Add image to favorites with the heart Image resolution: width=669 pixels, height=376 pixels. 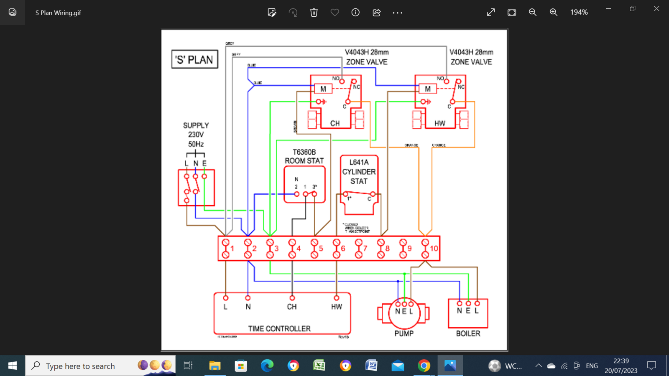[x=334, y=13]
